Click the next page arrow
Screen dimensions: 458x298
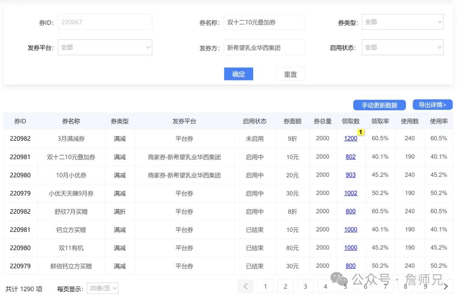445,286
